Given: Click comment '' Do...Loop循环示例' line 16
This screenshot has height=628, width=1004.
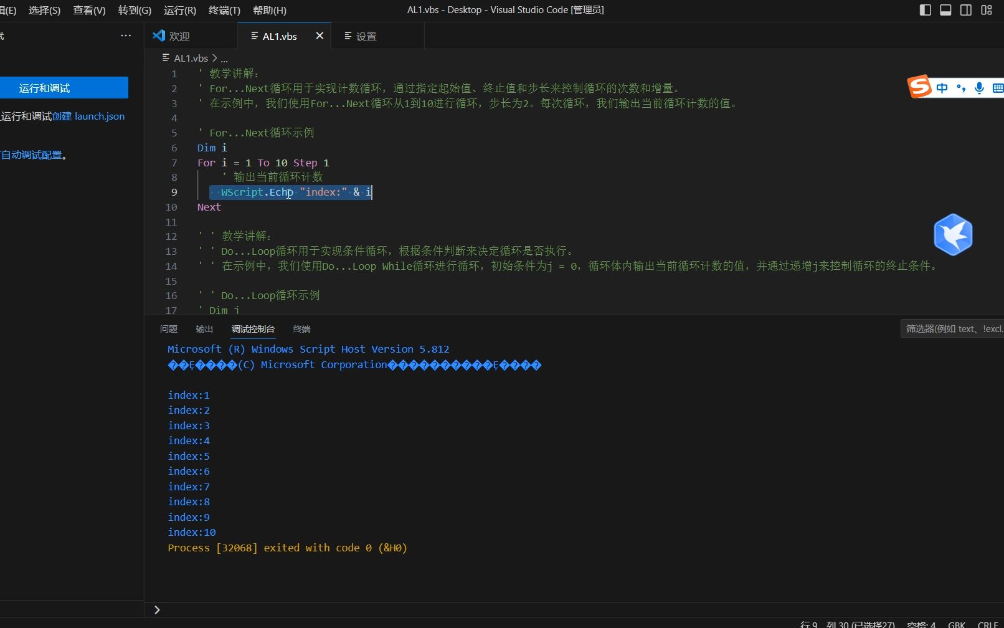Looking at the screenshot, I should [258, 295].
